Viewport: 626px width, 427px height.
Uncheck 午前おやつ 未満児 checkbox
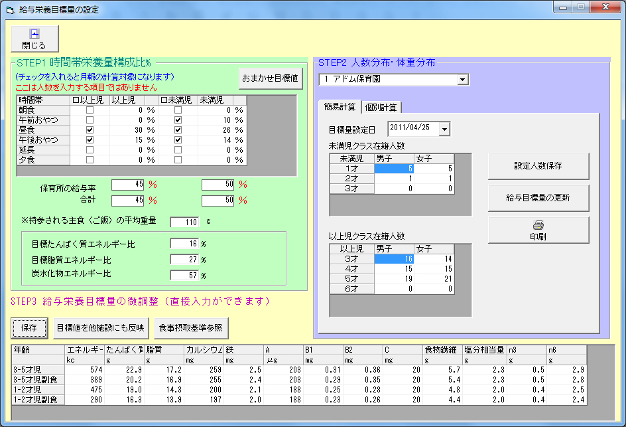(x=178, y=120)
